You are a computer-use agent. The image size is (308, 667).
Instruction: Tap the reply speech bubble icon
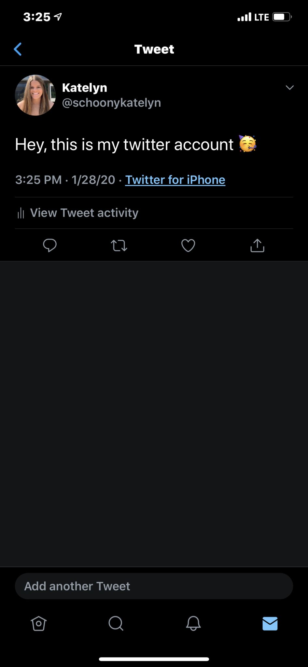click(50, 245)
